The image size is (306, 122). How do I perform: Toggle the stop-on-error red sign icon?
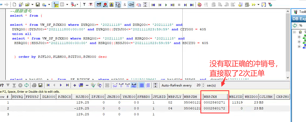click(x=105, y=5)
